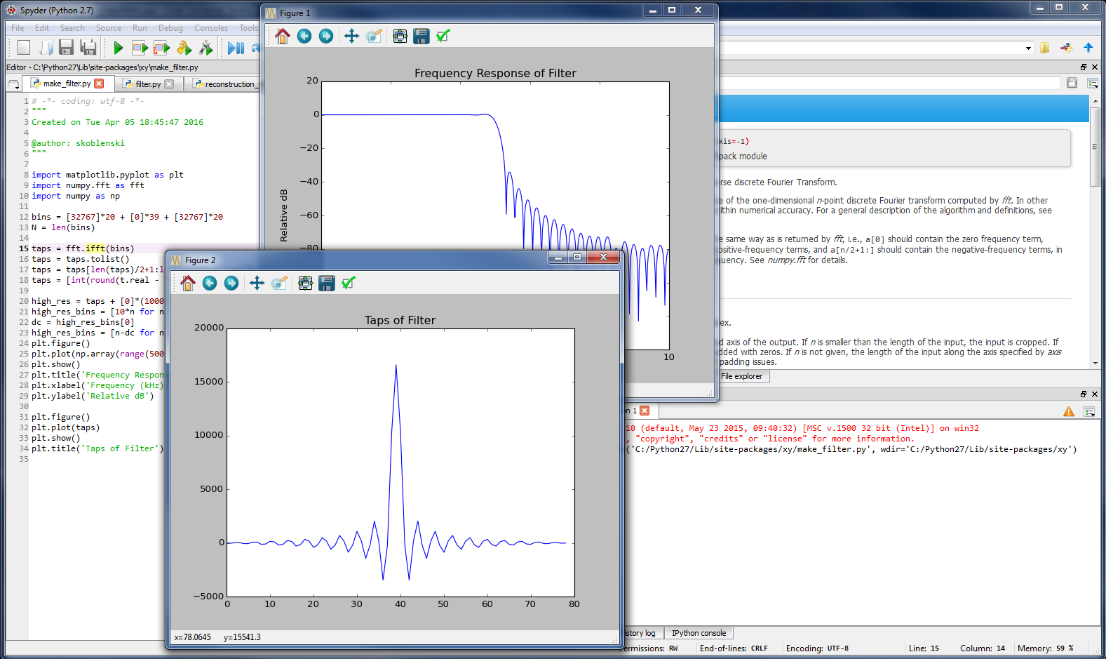Click the Run current cell icon
1106x659 pixels.
[140, 48]
